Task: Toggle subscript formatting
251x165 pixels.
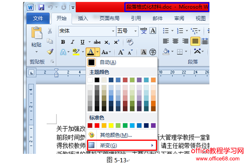Action: (x=107, y=42)
